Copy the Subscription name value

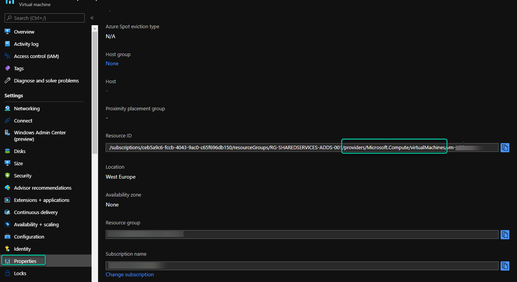505,266
